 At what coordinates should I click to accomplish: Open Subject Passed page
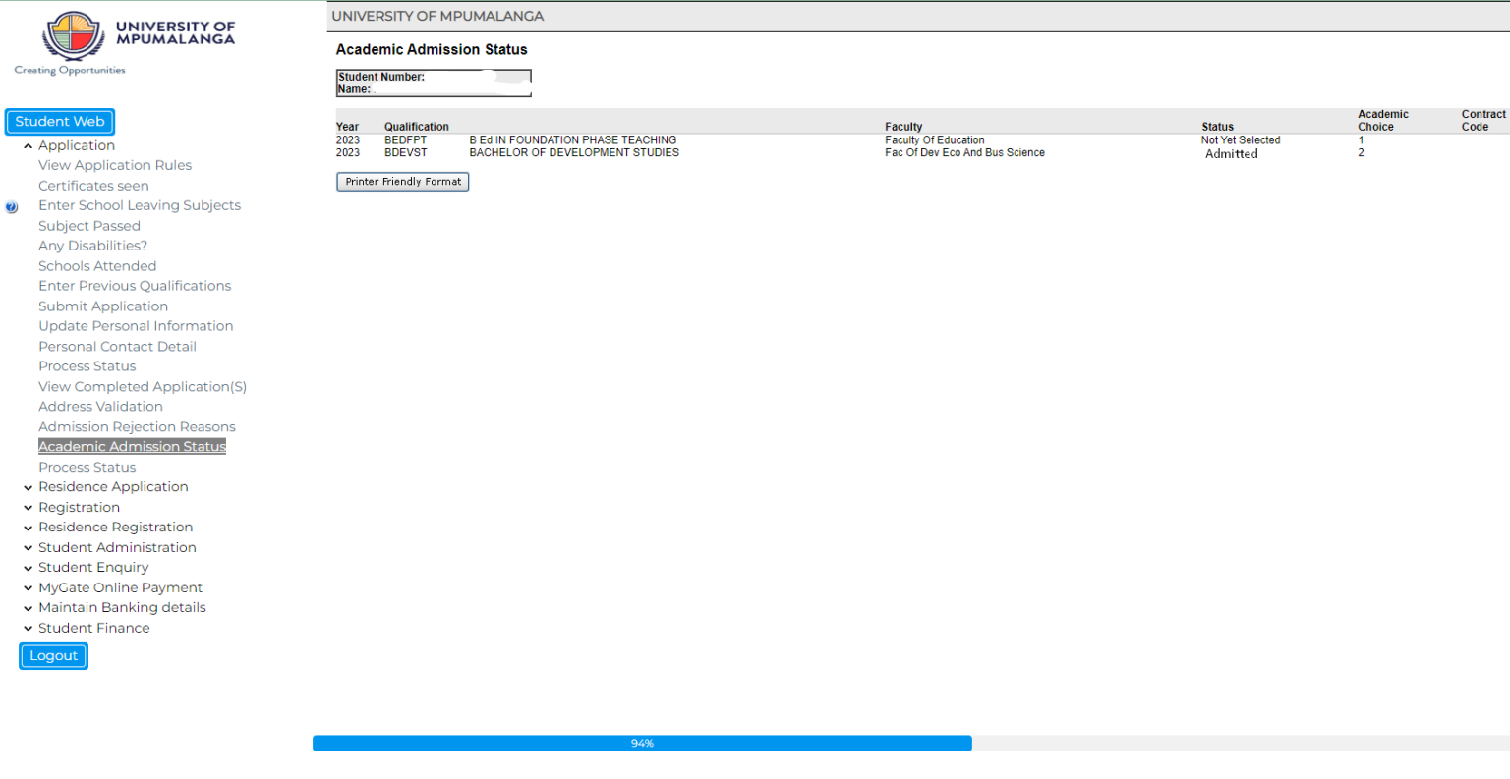[89, 226]
